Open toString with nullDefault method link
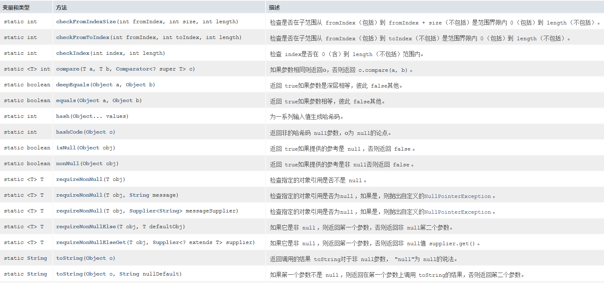This screenshot has height=283, width=604. (69, 274)
